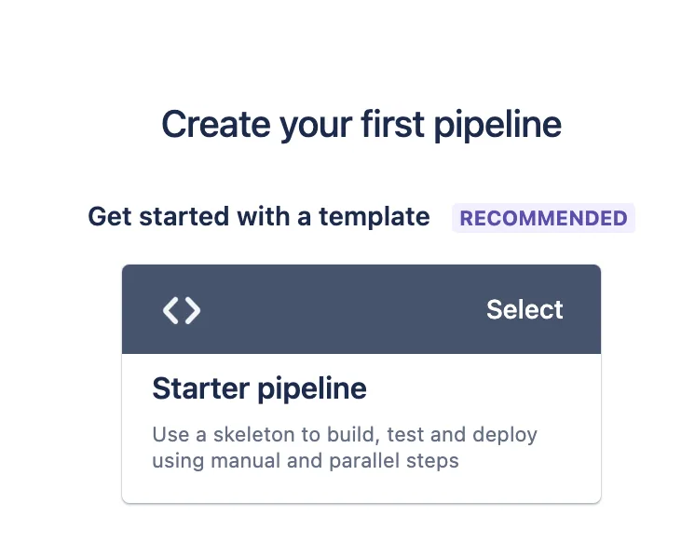
Task: Click the right angle bracket of the code icon
Action: pyautogui.click(x=192, y=310)
